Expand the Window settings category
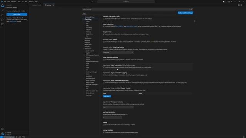The image size is (246, 138). tap(84, 40)
